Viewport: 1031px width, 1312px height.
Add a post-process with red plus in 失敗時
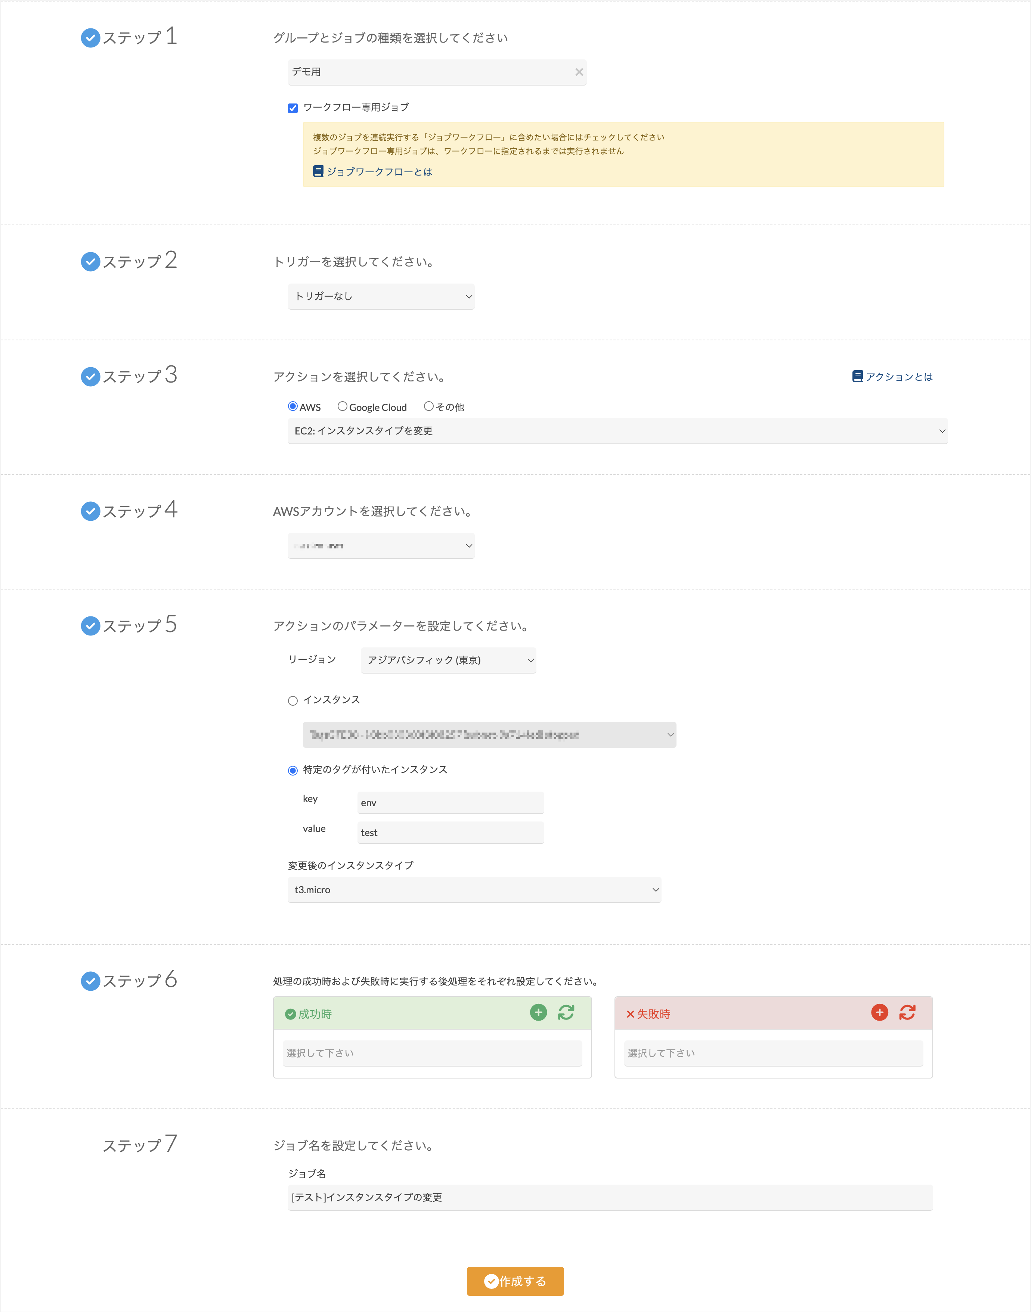pos(879,1012)
